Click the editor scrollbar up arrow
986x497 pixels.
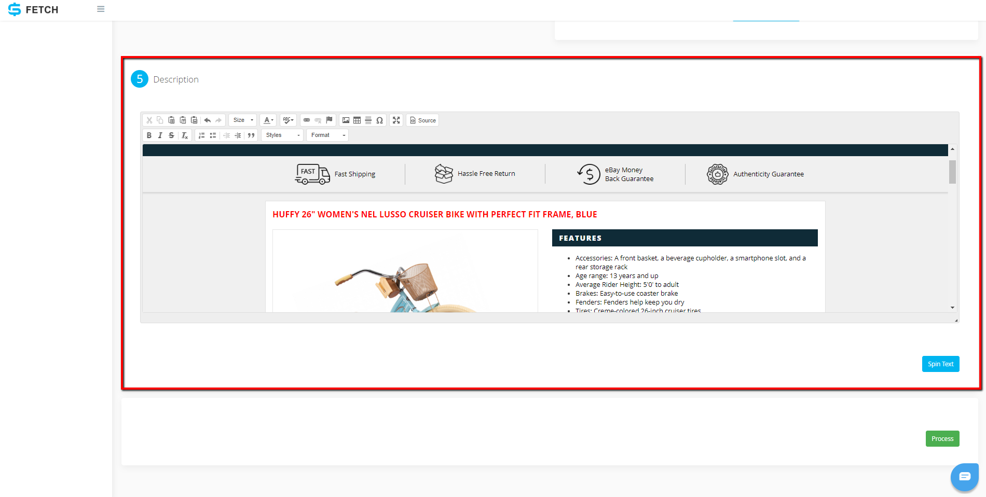tap(952, 149)
